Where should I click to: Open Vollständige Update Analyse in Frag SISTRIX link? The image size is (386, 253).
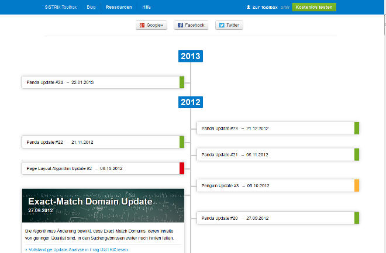pos(77,249)
